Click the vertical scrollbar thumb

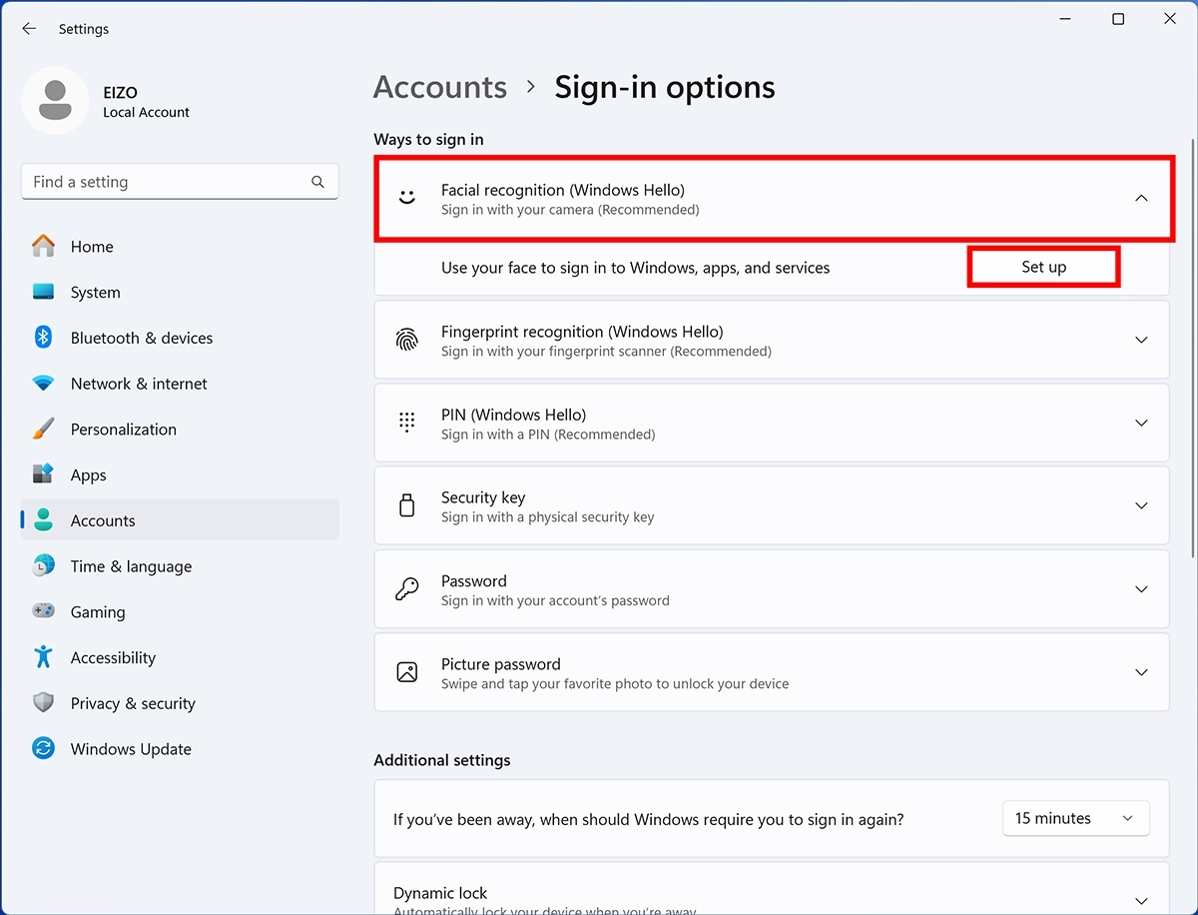click(x=1192, y=350)
